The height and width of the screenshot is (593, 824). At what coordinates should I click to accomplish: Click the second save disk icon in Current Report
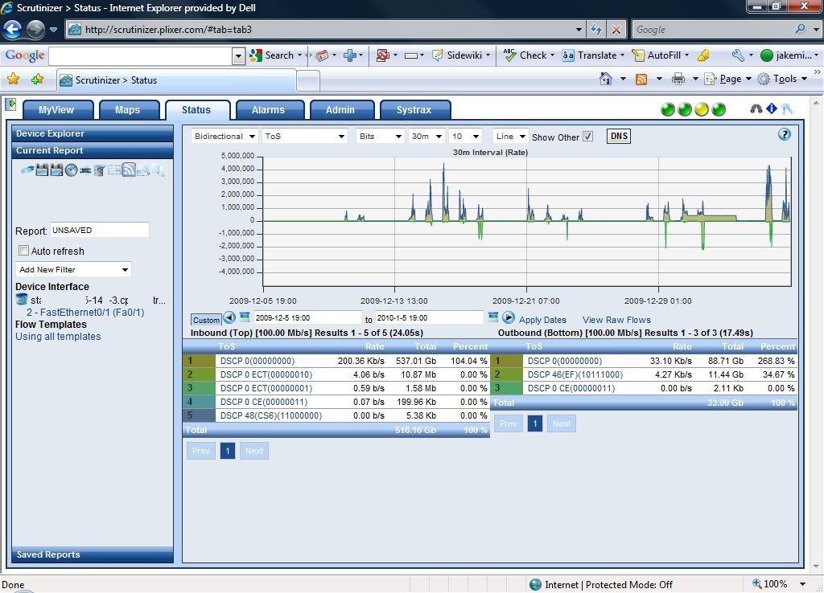point(56,170)
